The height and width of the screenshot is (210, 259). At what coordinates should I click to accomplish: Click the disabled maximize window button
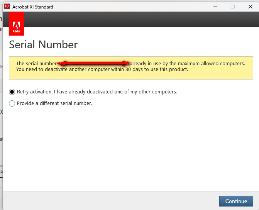click(233, 7)
